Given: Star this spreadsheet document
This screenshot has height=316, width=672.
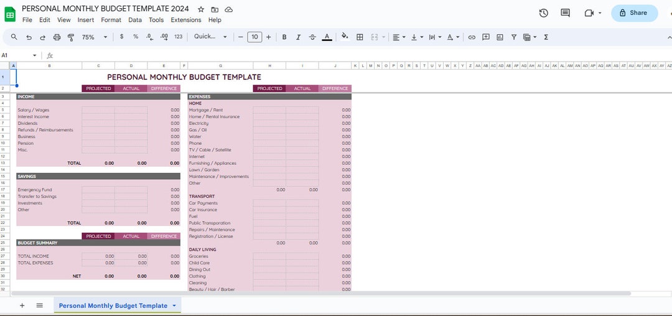Looking at the screenshot, I should click(x=201, y=9).
